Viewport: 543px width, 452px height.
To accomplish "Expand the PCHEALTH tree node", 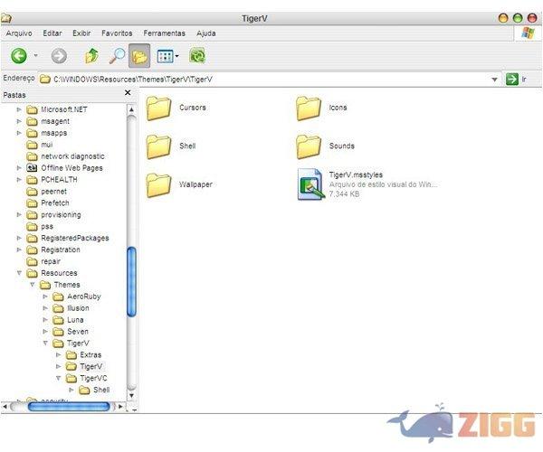I will point(19,180).
